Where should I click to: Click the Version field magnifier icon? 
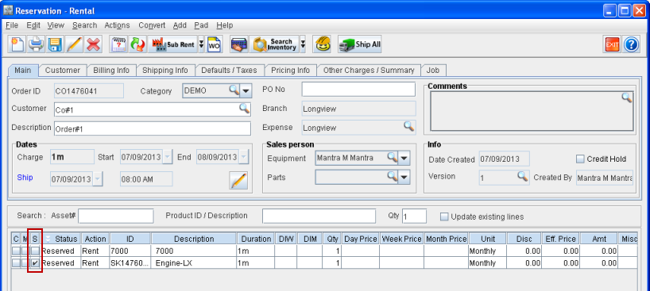[x=523, y=176]
